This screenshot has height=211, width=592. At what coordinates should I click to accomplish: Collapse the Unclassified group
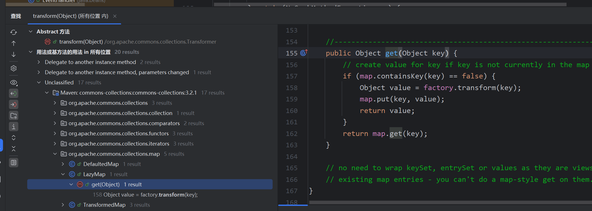(x=39, y=82)
